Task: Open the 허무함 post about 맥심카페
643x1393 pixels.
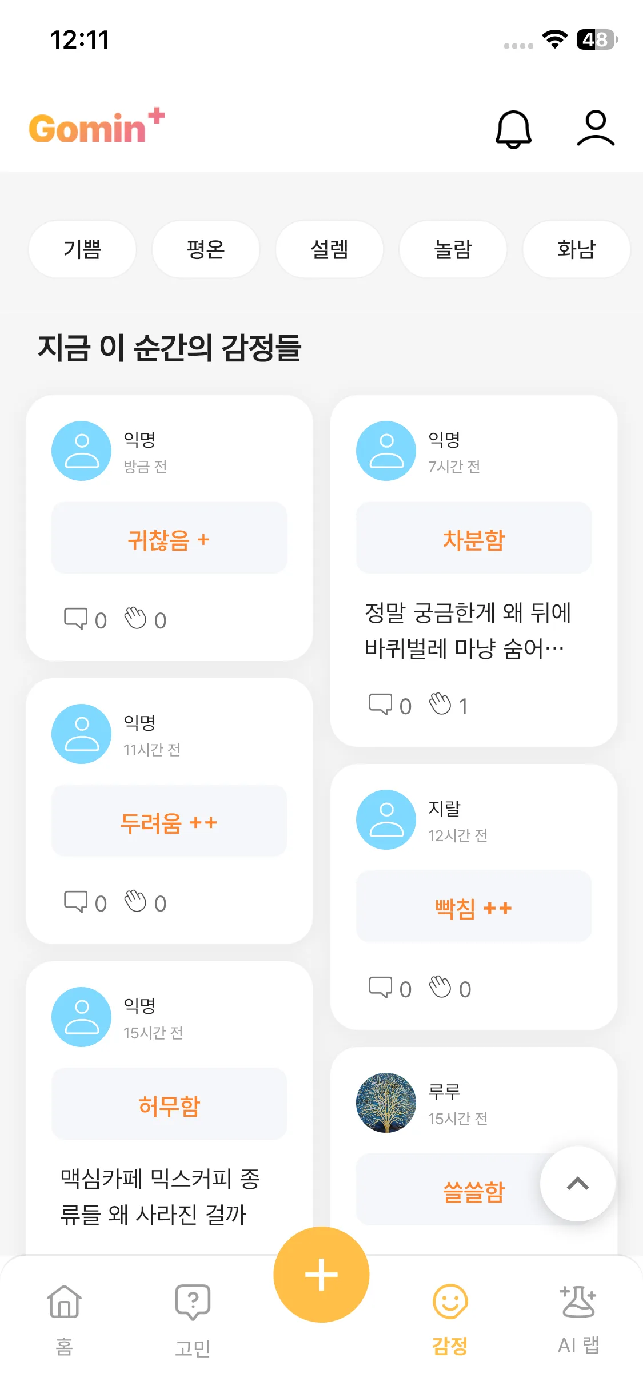Action: pos(160,1195)
